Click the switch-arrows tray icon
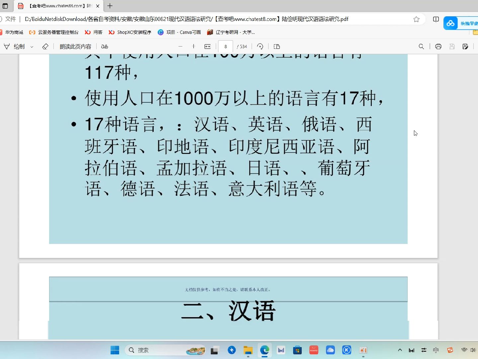The height and width of the screenshot is (359, 478). 424,350
